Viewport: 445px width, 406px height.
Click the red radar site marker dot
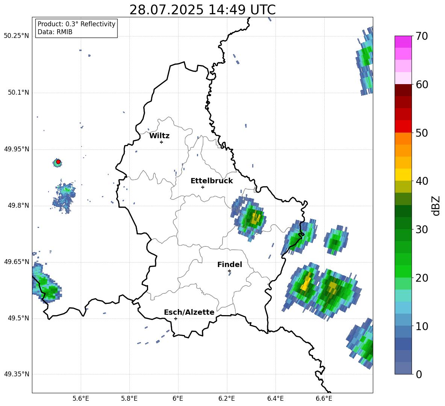[58, 162]
